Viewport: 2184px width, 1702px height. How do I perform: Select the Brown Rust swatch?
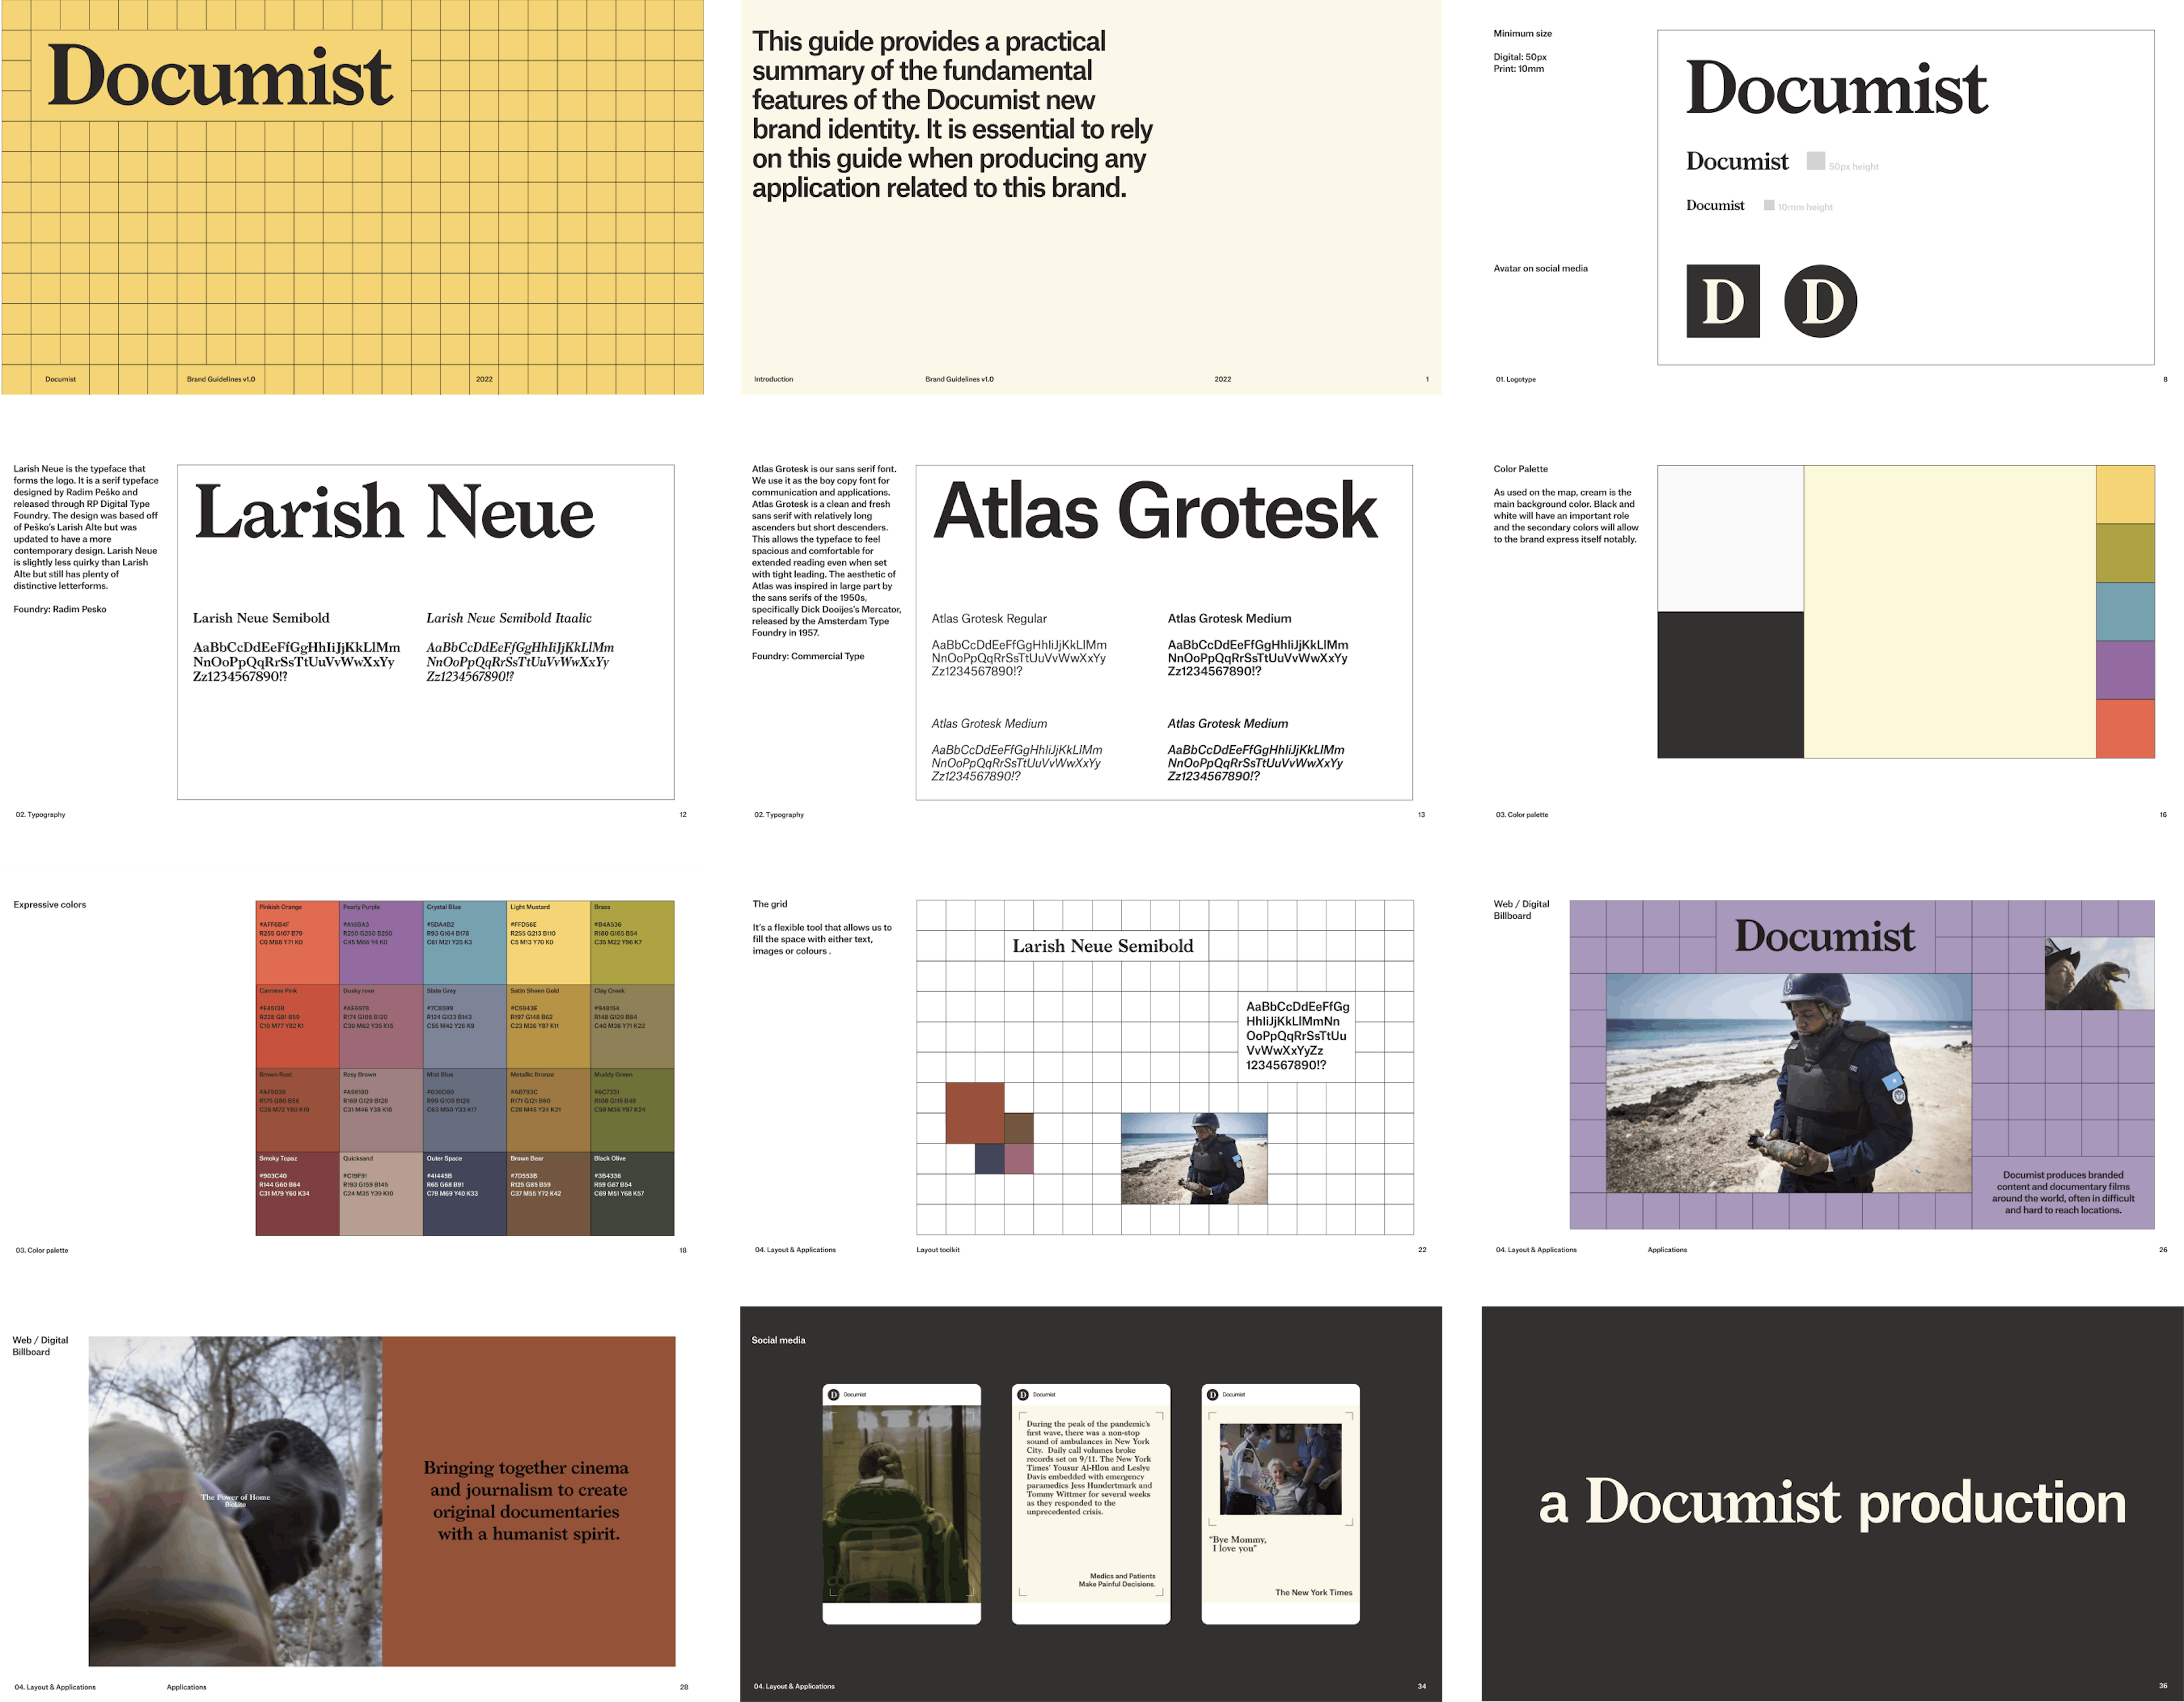(297, 1110)
